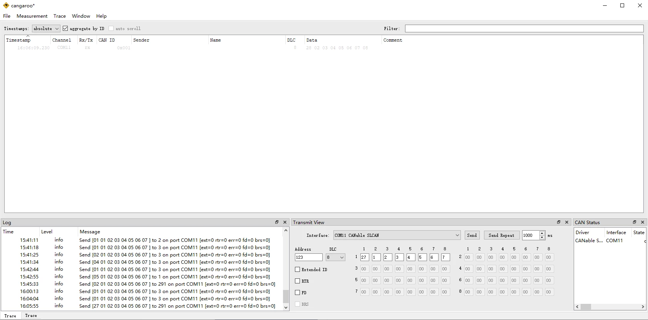The width and height of the screenshot is (648, 320).
Task: Close the CAN Status panel
Action: [x=643, y=222]
